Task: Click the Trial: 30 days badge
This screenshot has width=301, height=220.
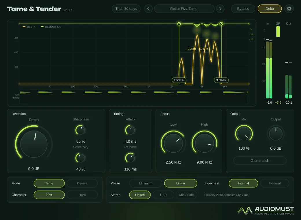Action: (x=126, y=9)
